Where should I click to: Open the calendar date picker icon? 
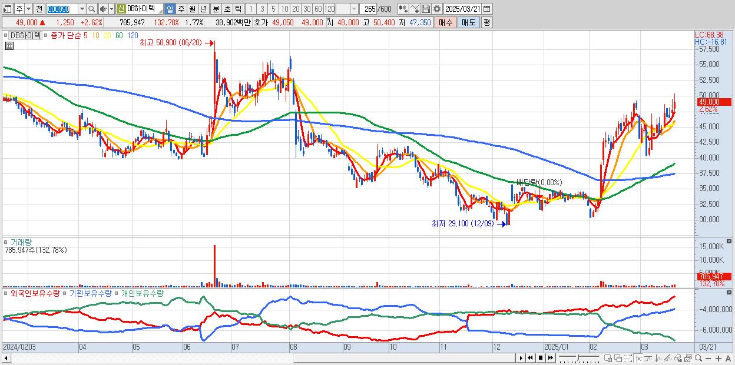click(487, 9)
